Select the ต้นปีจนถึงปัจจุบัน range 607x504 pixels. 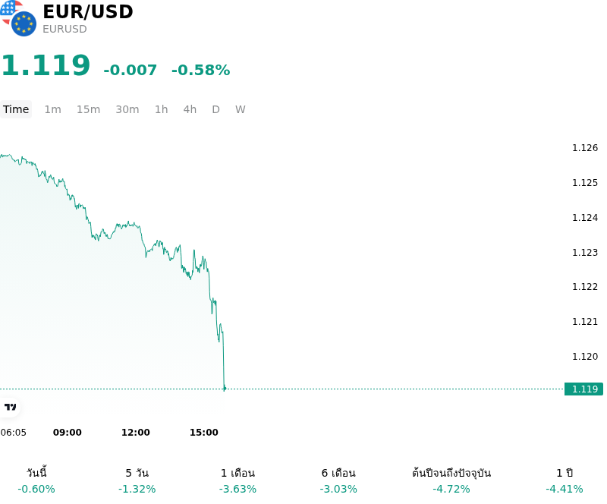[451, 480]
